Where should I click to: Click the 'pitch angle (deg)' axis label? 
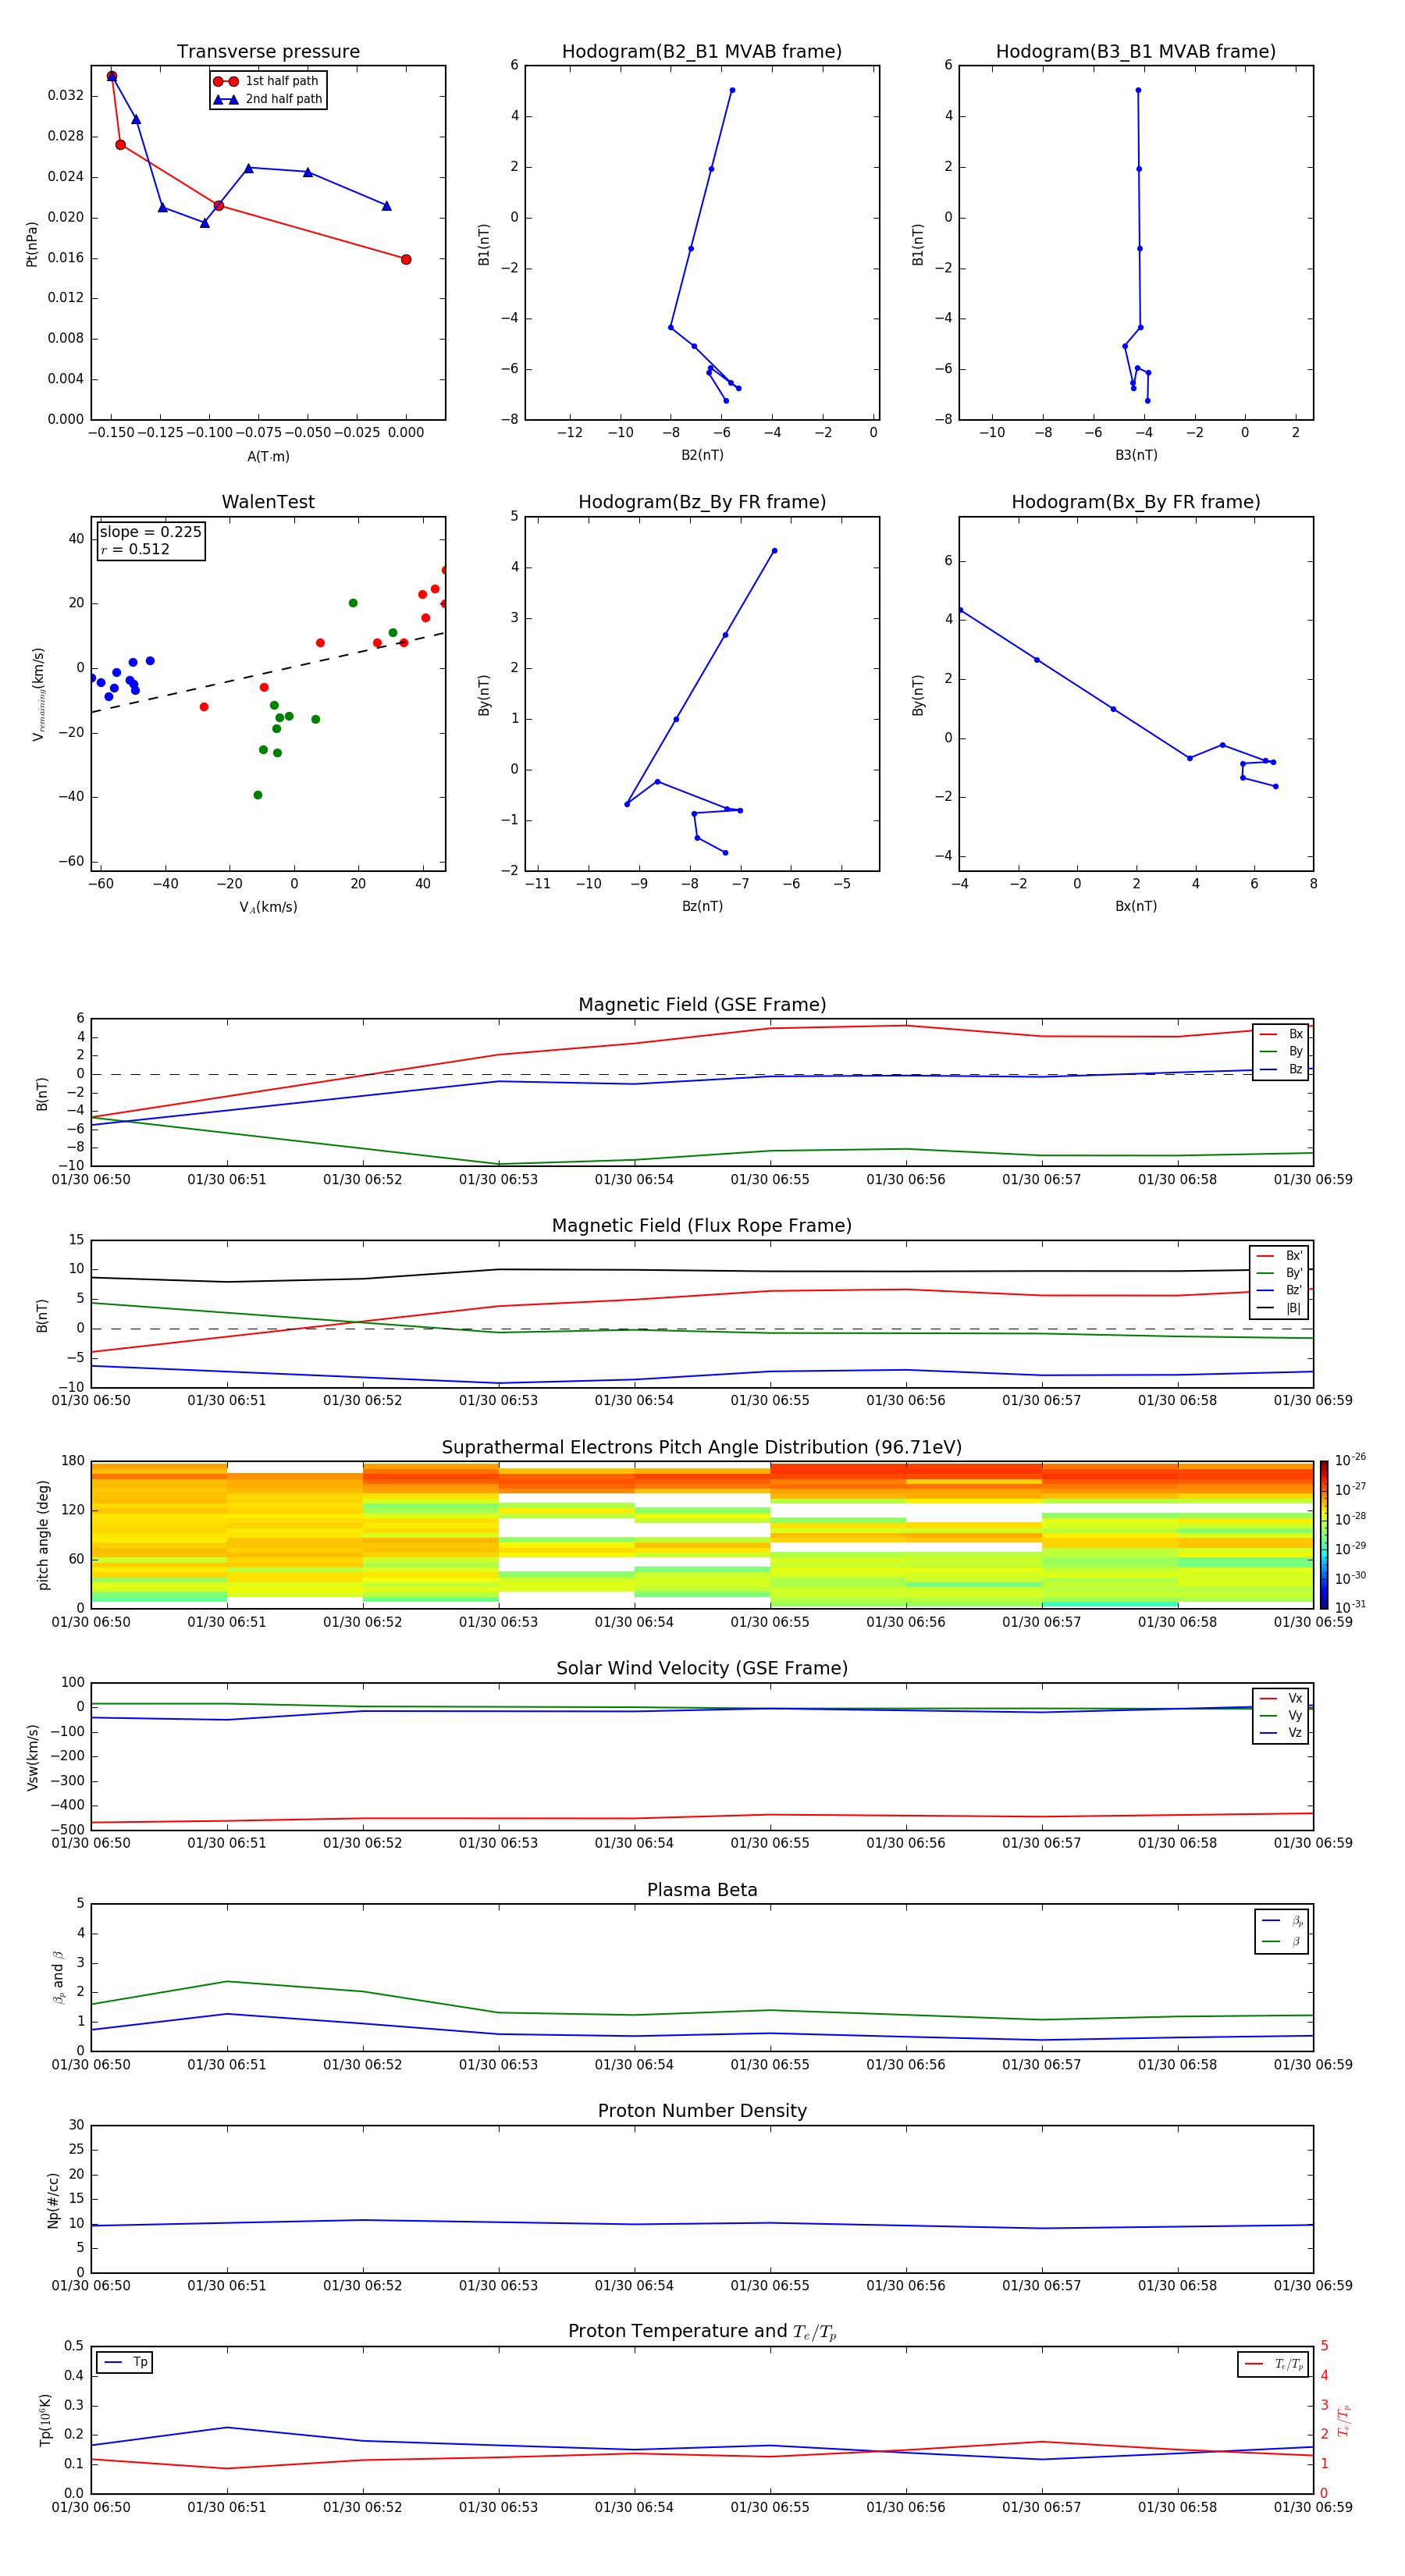[43, 1535]
